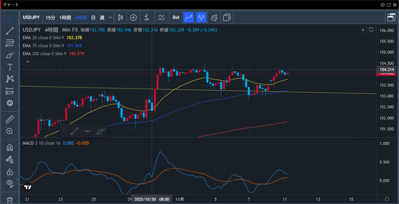Open the brush drawing tool

[x=10, y=55]
